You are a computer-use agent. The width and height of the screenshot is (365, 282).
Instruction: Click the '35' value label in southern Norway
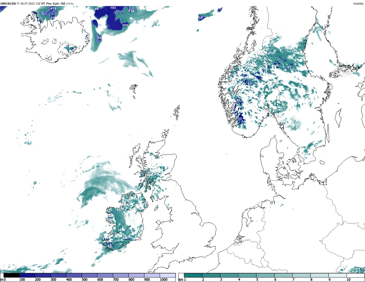tap(240, 119)
